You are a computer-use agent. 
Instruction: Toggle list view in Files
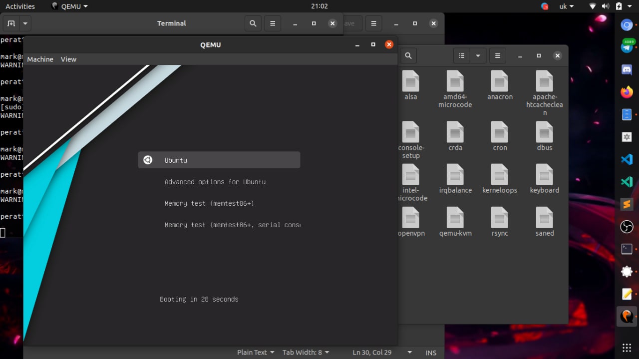pyautogui.click(x=462, y=55)
